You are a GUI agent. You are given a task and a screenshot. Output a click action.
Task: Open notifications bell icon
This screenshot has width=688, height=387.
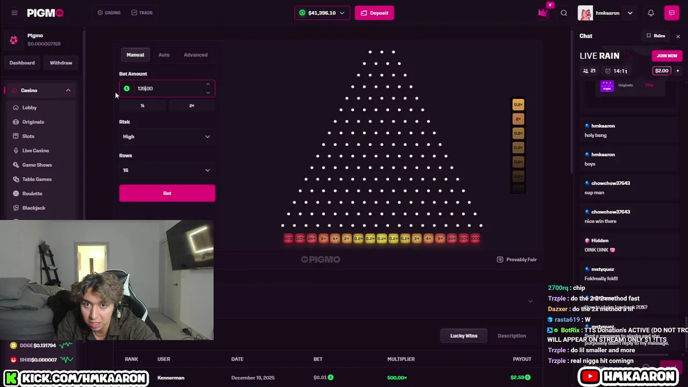651,13
